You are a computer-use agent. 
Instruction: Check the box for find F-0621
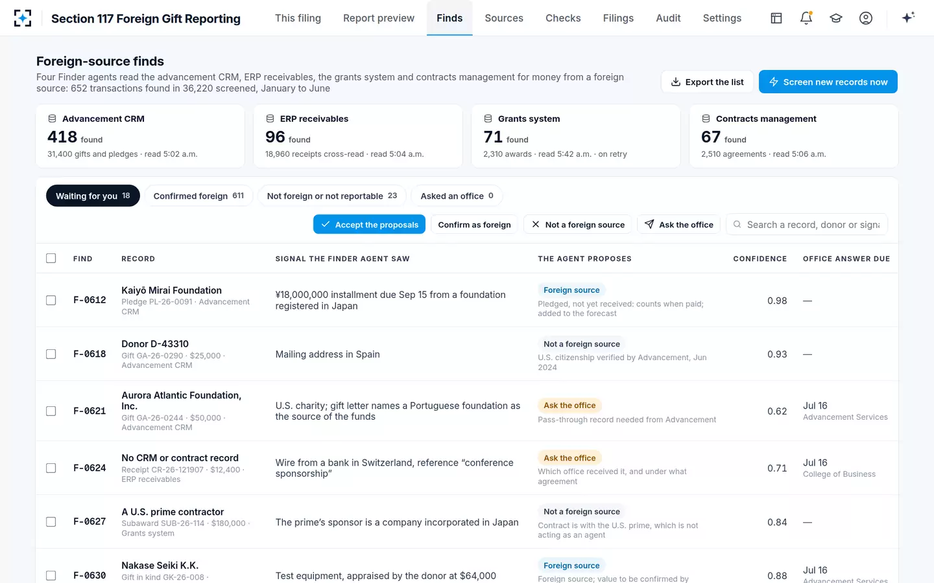[x=51, y=411]
